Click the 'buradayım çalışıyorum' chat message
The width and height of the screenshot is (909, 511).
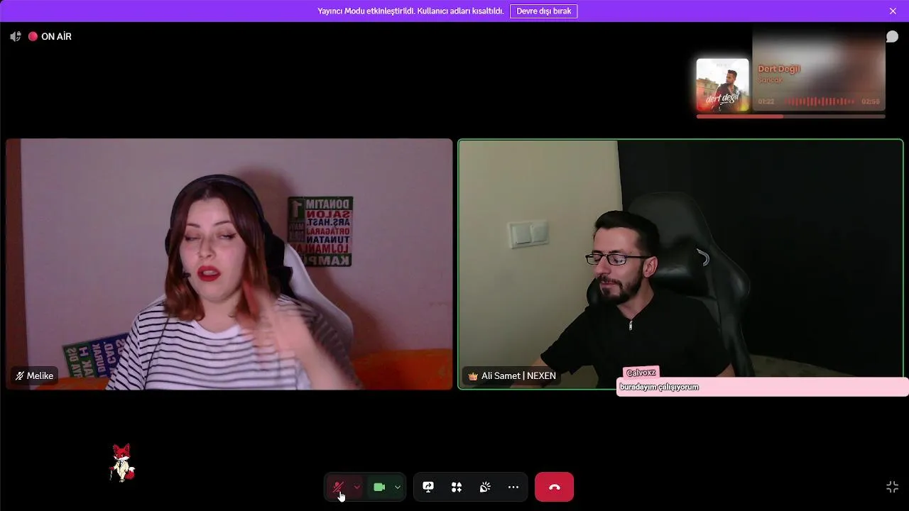659,387
